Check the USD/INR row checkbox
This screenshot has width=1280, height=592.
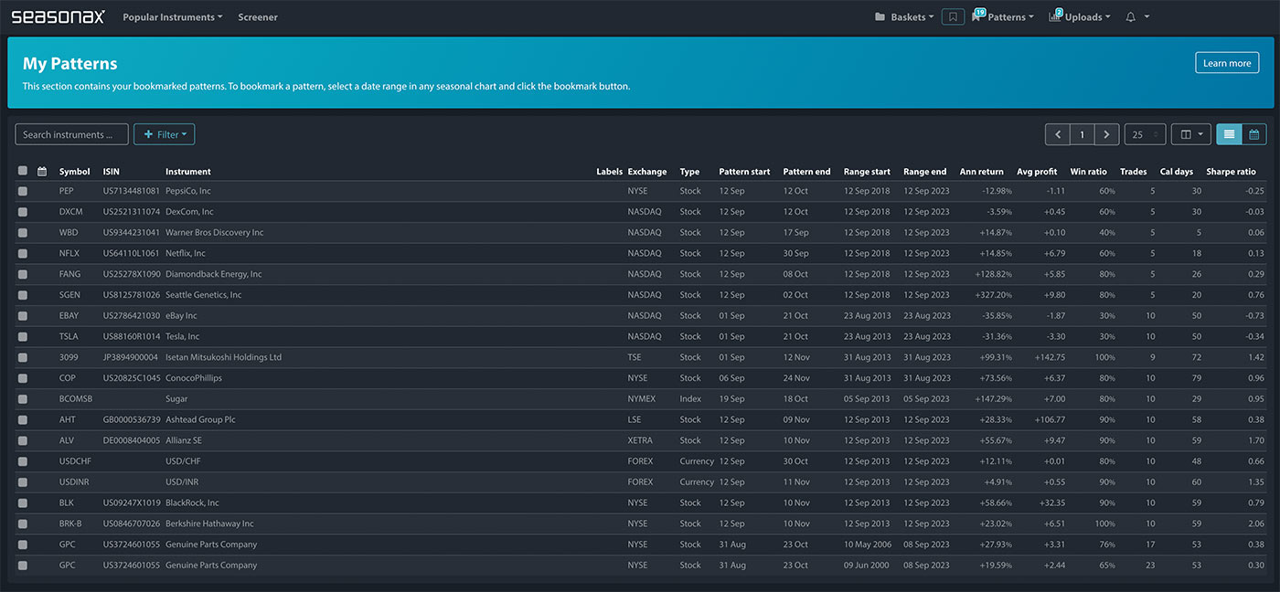[x=23, y=482]
